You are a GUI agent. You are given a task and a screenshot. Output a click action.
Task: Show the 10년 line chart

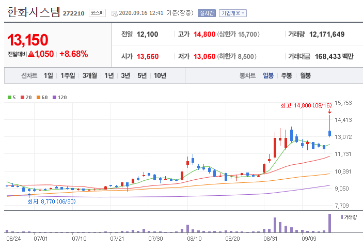click(160, 75)
